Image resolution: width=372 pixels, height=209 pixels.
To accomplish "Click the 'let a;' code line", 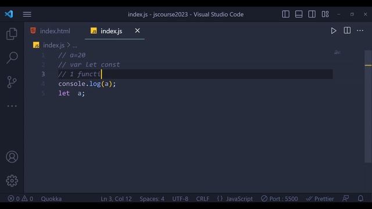I will [71, 93].
